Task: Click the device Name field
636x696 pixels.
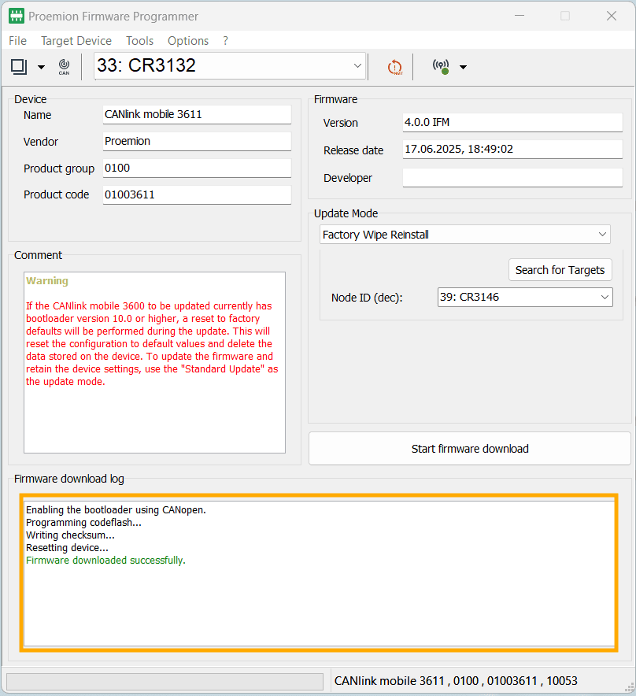Action: click(x=197, y=114)
